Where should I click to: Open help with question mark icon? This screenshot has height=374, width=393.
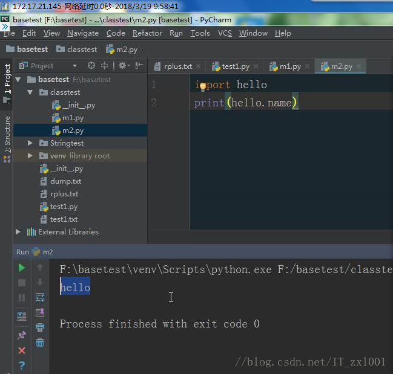(22, 366)
